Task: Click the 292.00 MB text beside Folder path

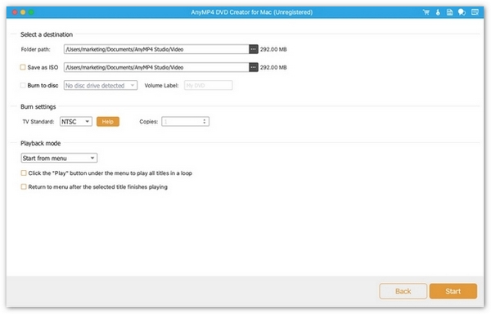Action: (x=273, y=49)
